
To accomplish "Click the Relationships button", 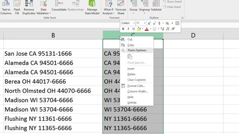I will pos(75,6).
